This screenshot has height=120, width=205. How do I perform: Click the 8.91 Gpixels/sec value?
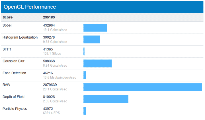pos(55,66)
